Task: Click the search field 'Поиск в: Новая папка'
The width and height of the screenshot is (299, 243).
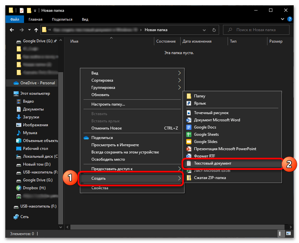Action: pyautogui.click(x=260, y=30)
